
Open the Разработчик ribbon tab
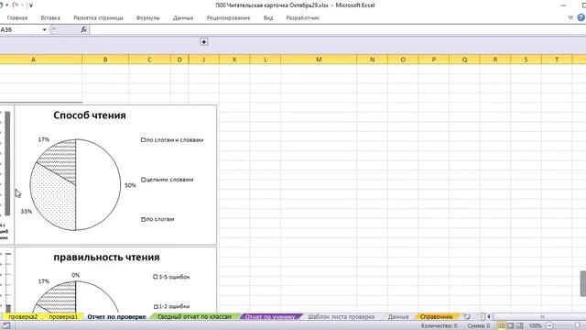coord(303,18)
